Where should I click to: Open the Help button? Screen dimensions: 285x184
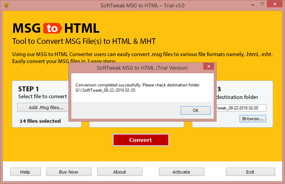click(25, 172)
